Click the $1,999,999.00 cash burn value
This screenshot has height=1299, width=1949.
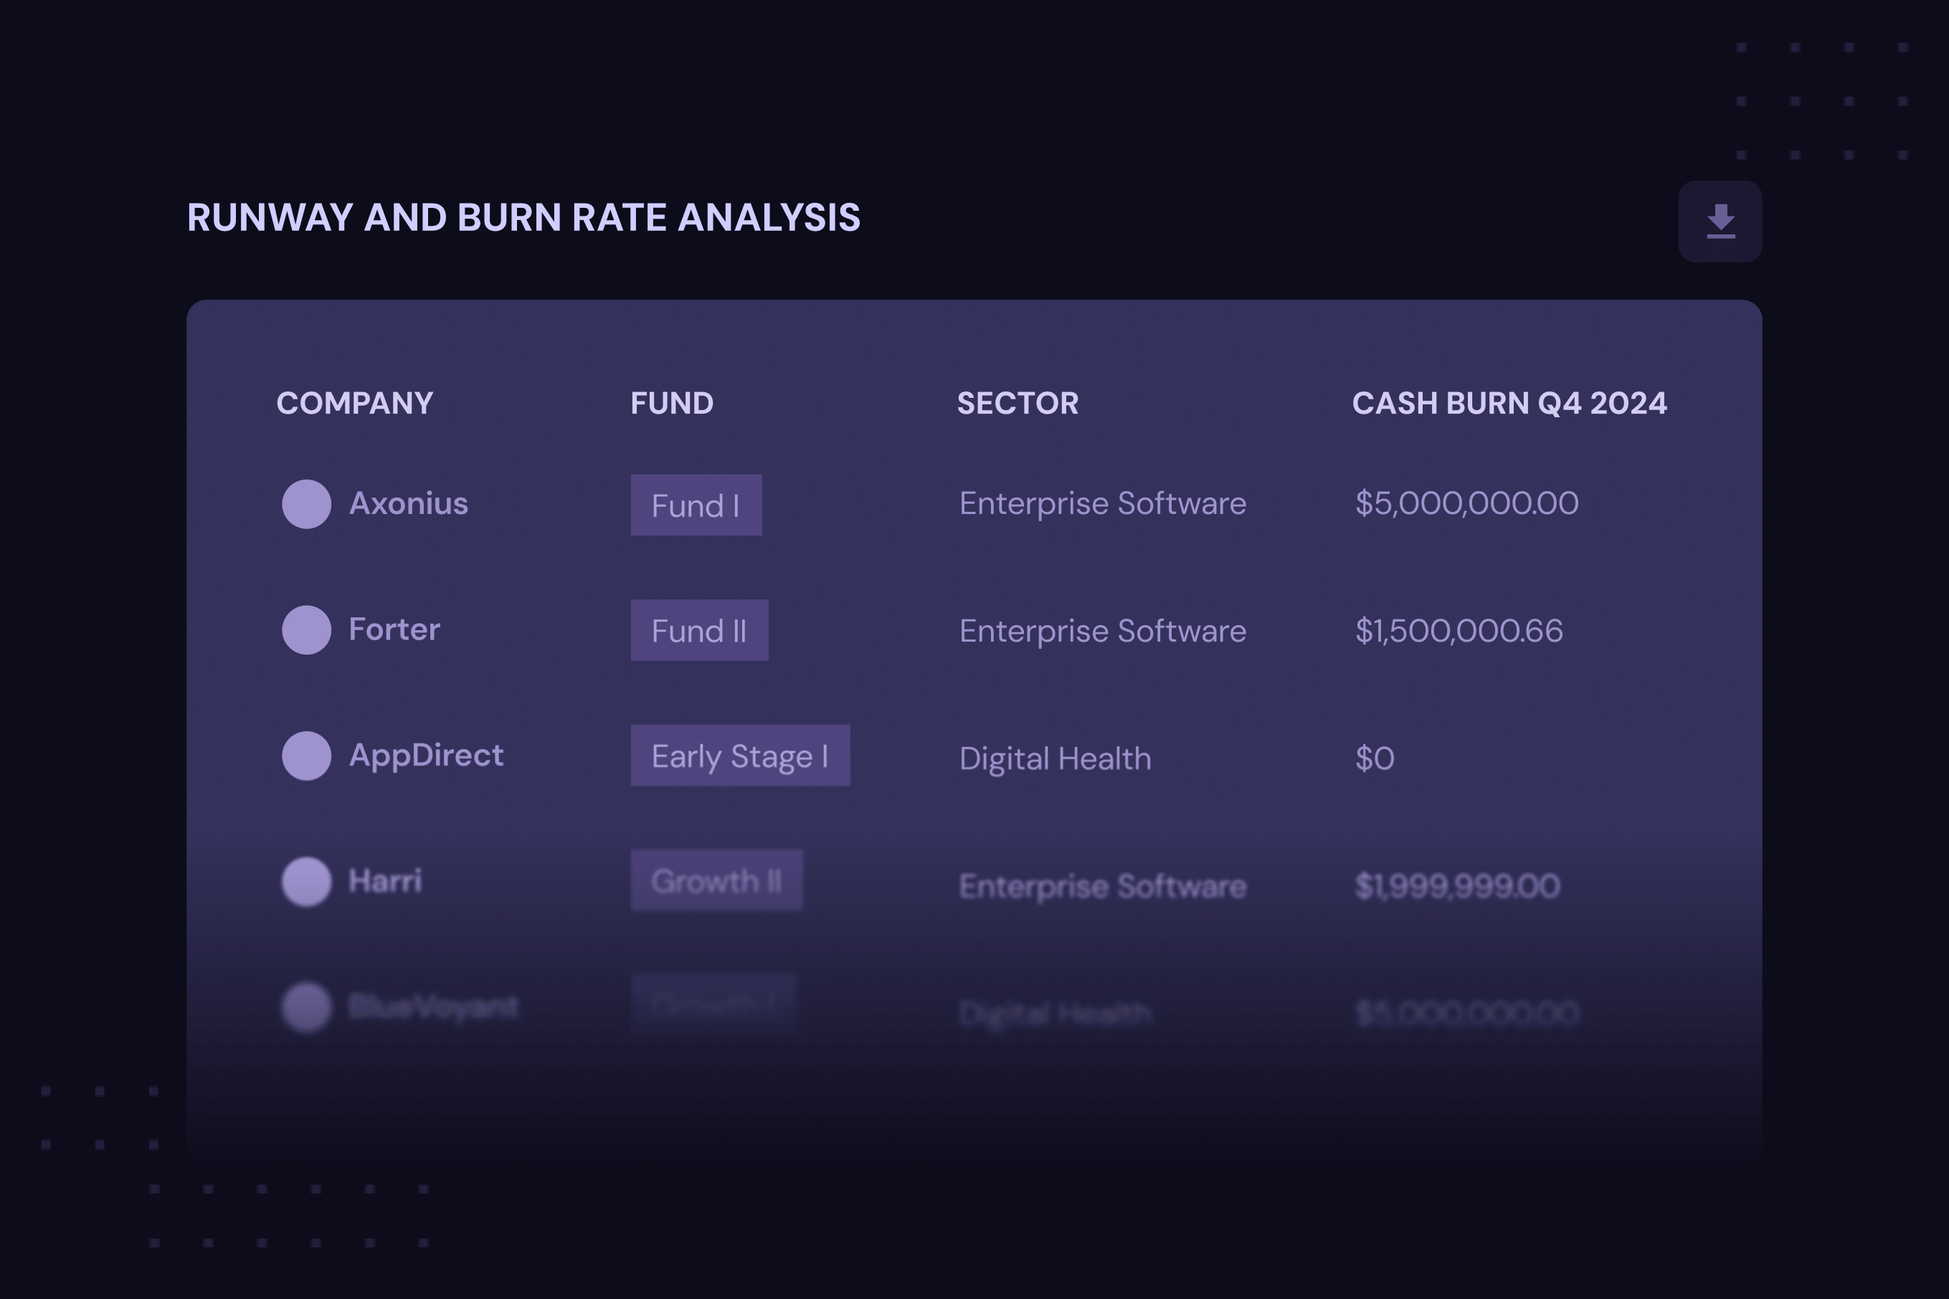point(1458,887)
